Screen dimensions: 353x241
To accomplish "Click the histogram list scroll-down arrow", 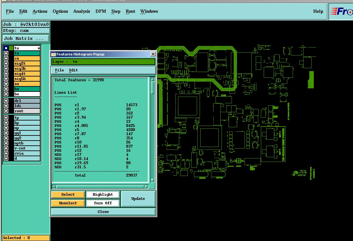I will 152,180.
